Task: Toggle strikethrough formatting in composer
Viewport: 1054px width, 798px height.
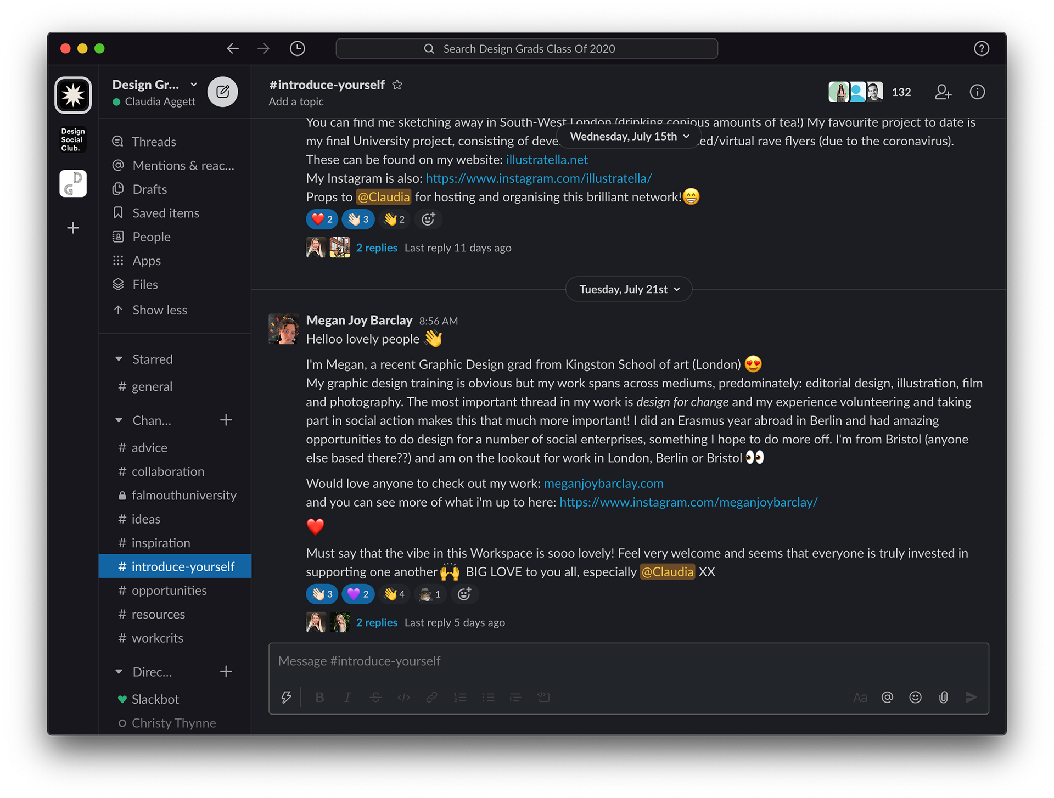Action: pos(375,697)
